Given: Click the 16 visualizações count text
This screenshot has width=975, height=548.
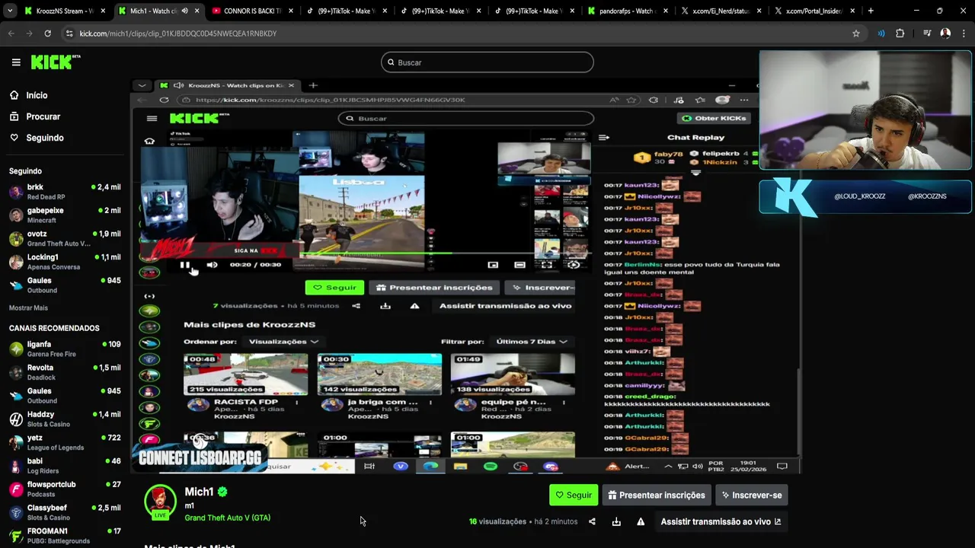Looking at the screenshot, I should click(x=497, y=521).
